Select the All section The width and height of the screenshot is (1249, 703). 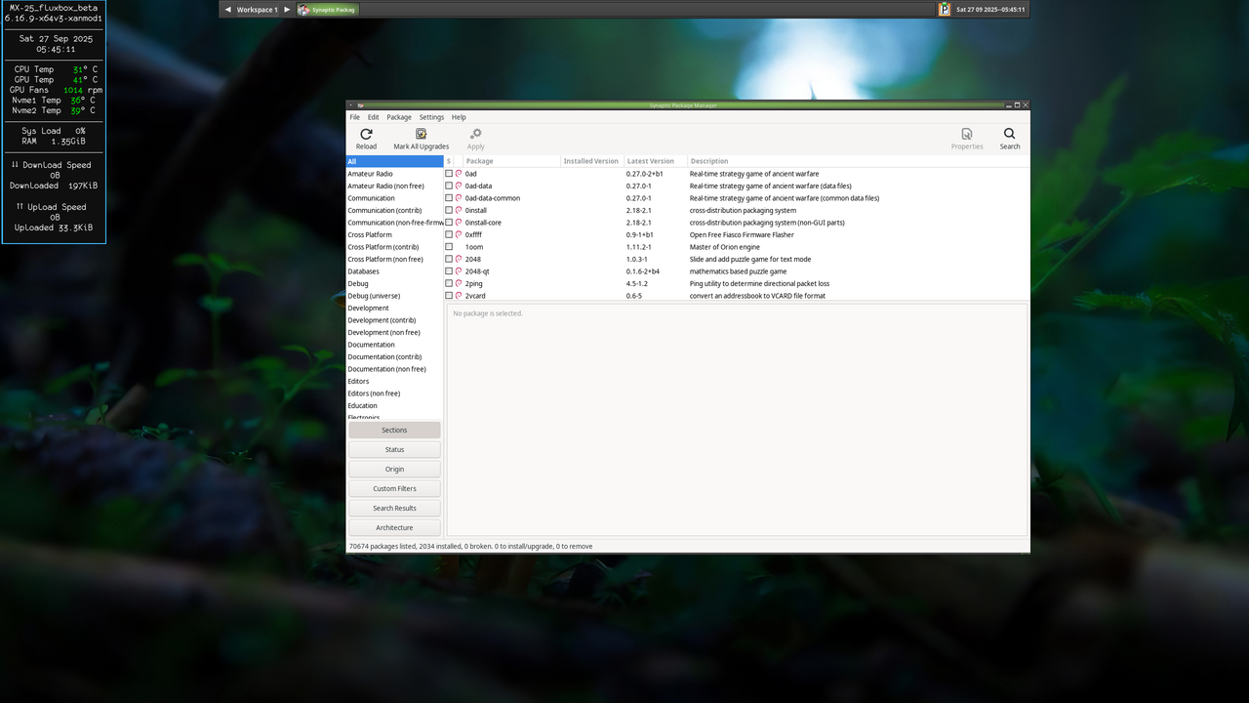395,161
